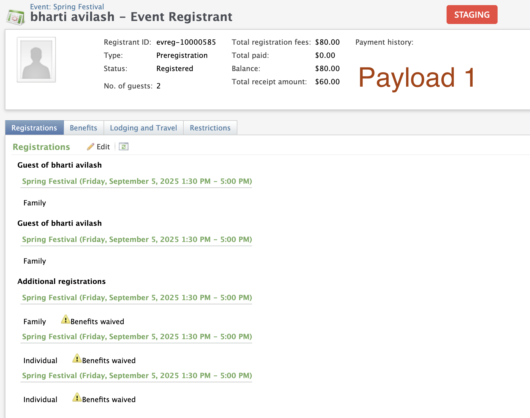Switch to the Lodging and Travel tab
The width and height of the screenshot is (530, 418).
point(143,128)
